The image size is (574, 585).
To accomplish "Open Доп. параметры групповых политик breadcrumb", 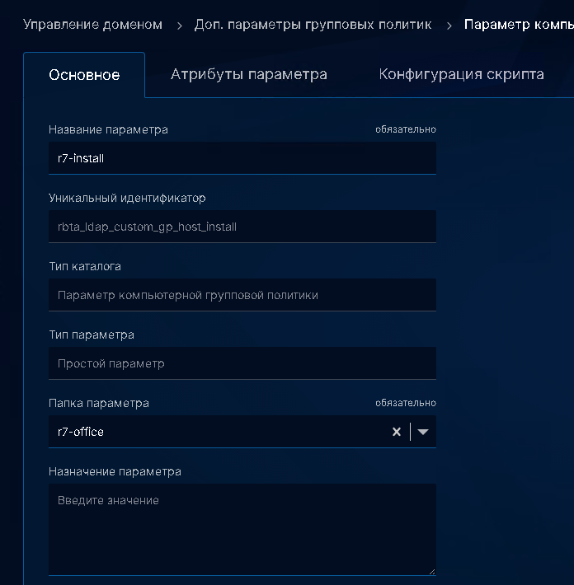I will point(313,25).
